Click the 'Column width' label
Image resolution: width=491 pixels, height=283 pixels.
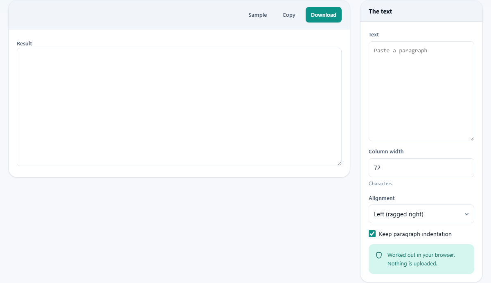tap(386, 151)
